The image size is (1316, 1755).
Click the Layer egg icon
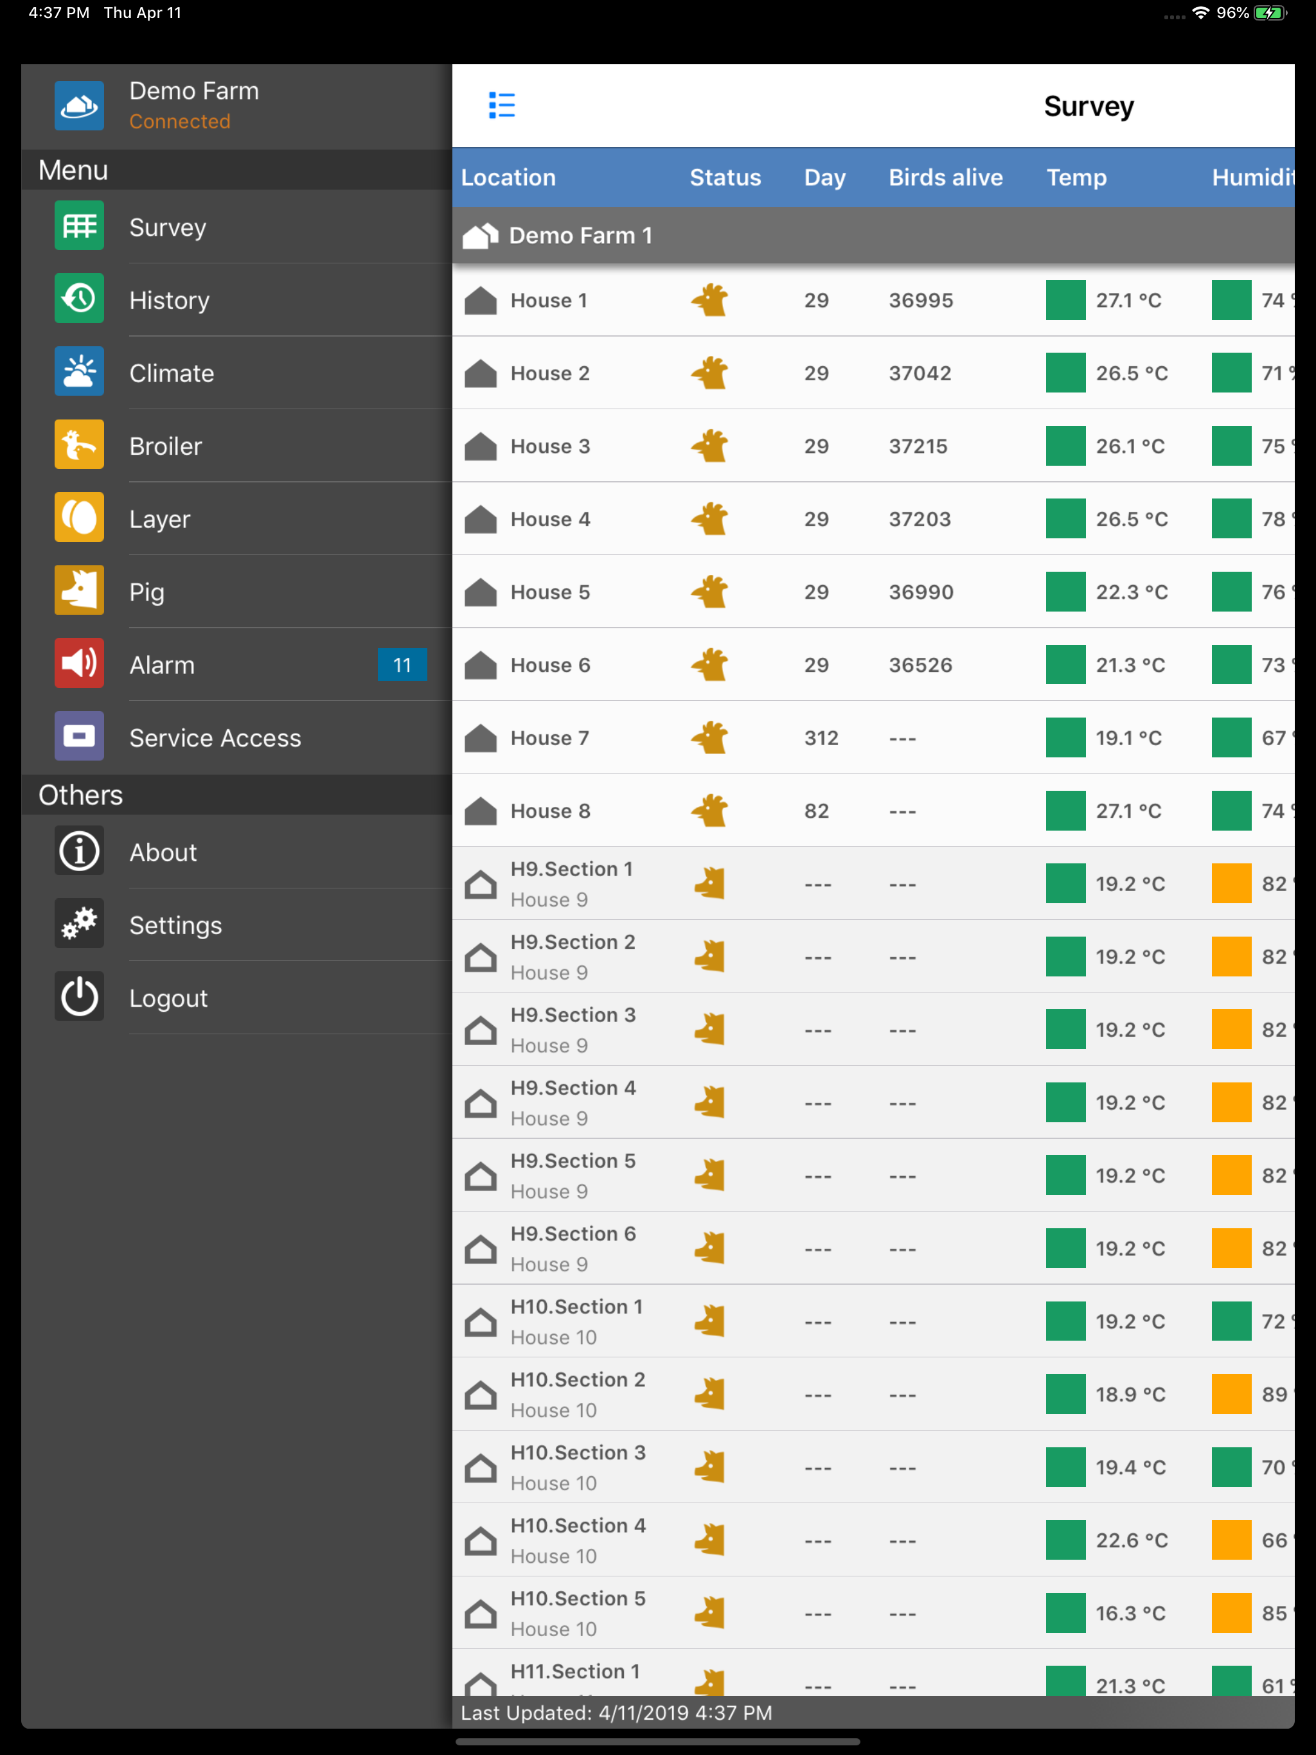80,518
